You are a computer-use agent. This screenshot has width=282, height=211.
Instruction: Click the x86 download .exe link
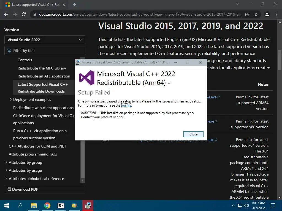213,121
